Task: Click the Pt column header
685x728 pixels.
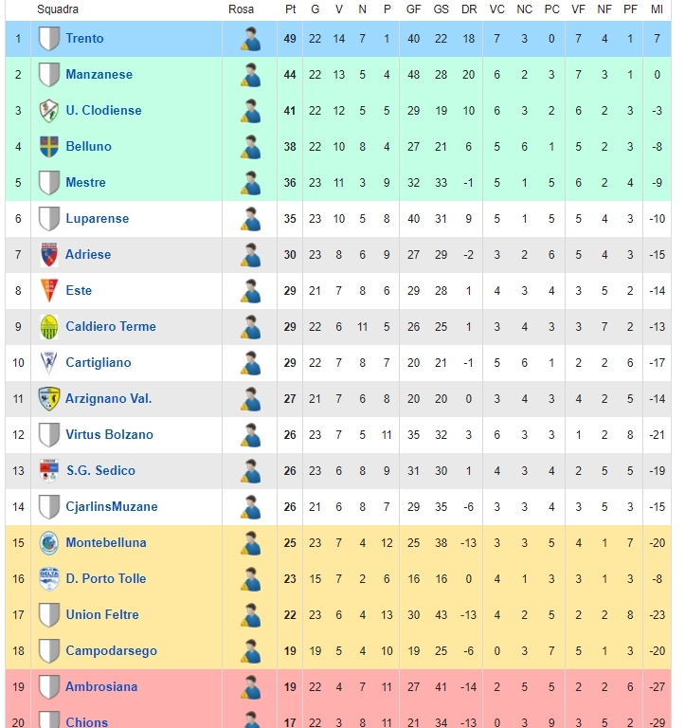Action: (290, 9)
